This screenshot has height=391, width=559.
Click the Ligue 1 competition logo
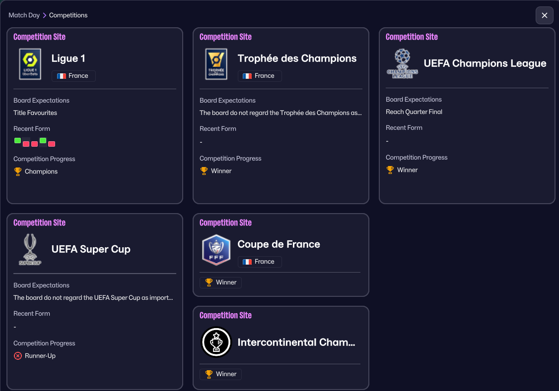pyautogui.click(x=30, y=64)
